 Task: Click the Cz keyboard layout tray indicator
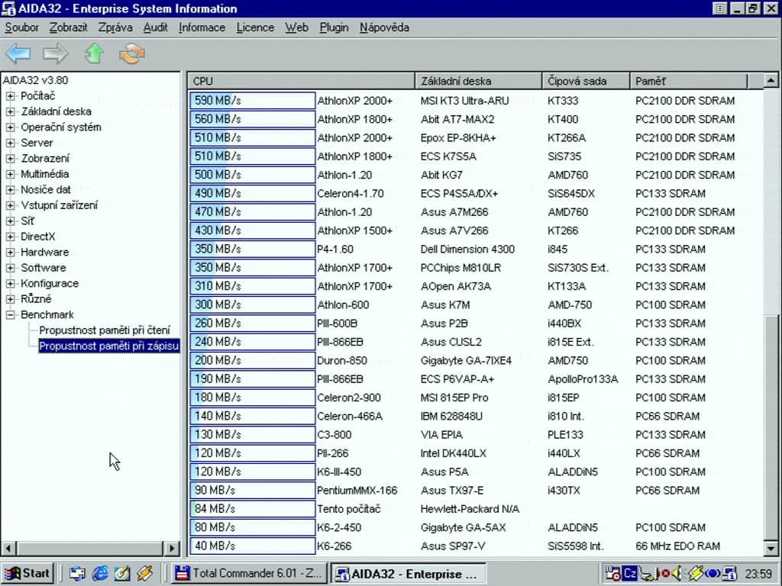[630, 574]
